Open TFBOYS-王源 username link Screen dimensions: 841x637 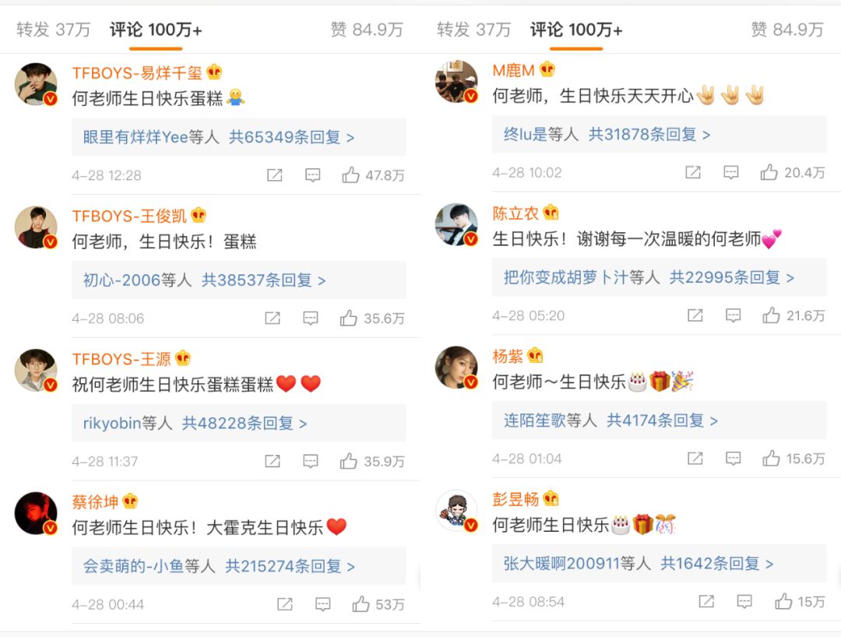pyautogui.click(x=121, y=359)
